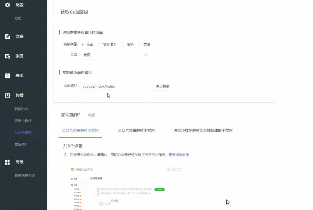Click the page path input showing /pages/index/index
This screenshot has width=313, height=210.
115,86
